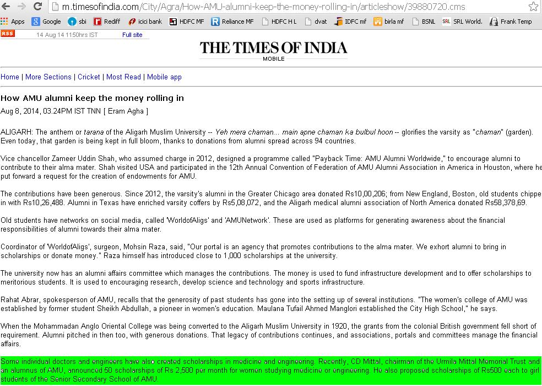Go back with the browser back arrow

(6, 6)
